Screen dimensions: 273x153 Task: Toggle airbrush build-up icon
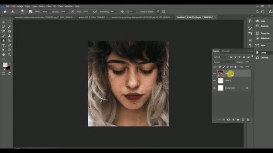95,11
